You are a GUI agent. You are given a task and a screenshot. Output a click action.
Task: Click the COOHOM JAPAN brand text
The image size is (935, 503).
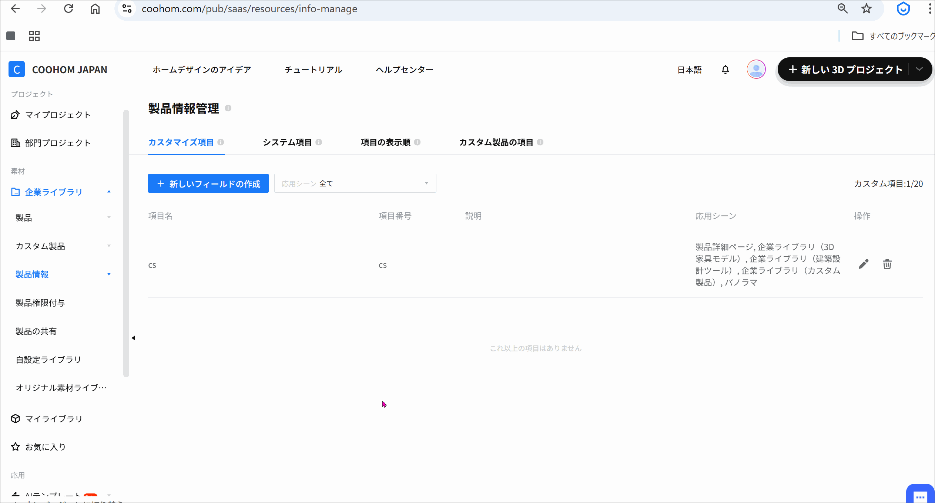[x=70, y=70]
